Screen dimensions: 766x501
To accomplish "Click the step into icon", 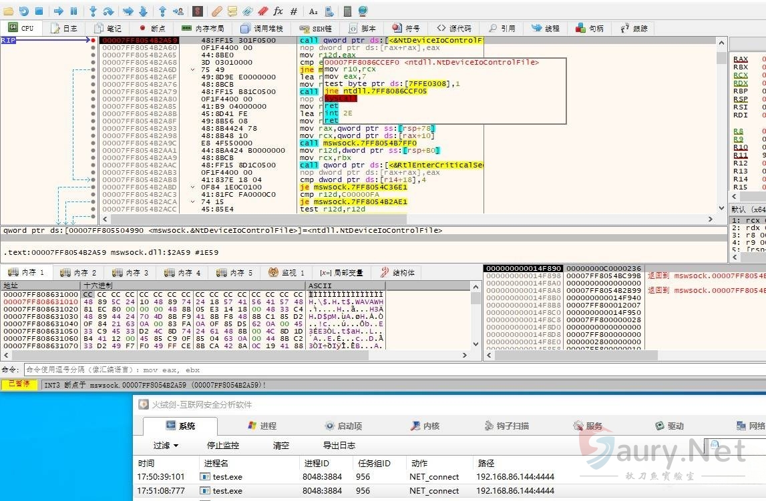I will 93,11.
